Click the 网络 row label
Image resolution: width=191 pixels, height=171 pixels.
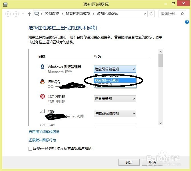pyautogui.click(x=51, y=111)
